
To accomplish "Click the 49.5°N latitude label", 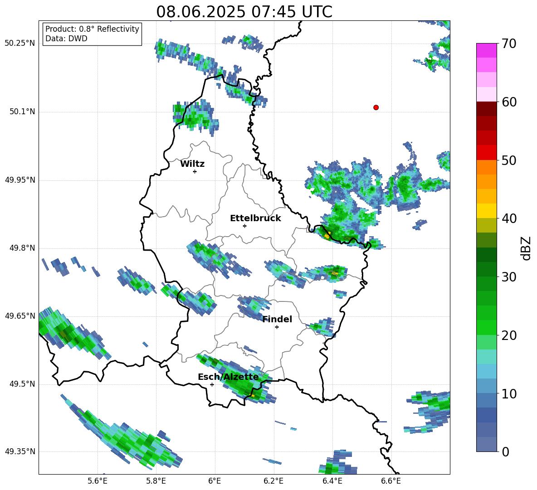I will [23, 383].
